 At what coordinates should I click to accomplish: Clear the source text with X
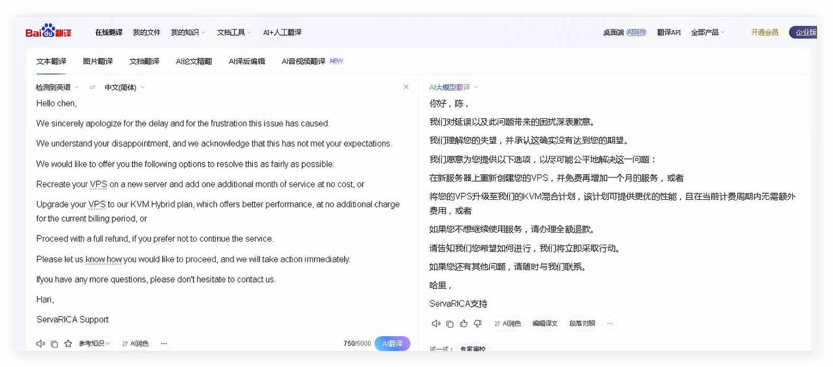click(406, 87)
